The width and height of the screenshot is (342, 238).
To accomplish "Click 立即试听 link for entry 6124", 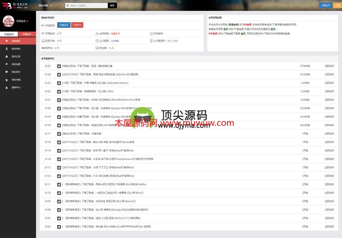I will [x=329, y=74].
